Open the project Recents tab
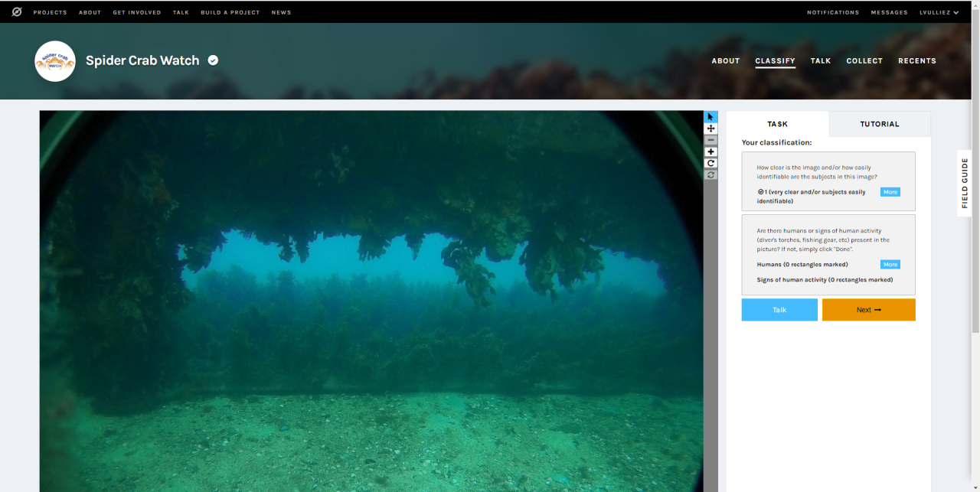Viewport: 980px width, 492px height. tap(917, 61)
